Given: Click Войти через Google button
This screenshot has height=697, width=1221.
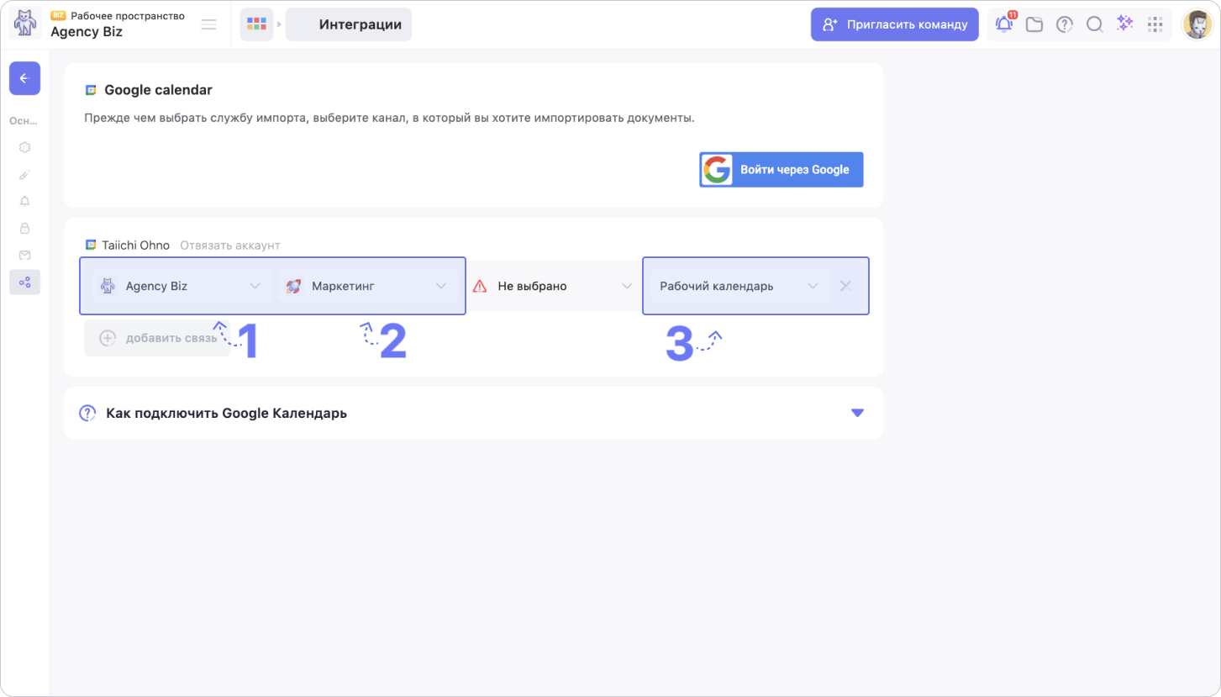Looking at the screenshot, I should [781, 169].
